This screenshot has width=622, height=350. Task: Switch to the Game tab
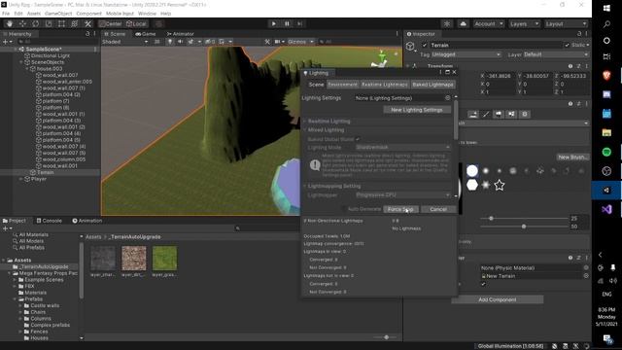click(x=146, y=34)
